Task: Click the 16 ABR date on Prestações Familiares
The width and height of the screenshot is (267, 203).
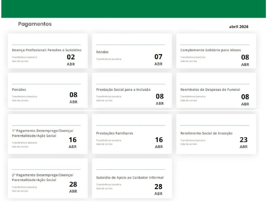Action: pos(159,142)
